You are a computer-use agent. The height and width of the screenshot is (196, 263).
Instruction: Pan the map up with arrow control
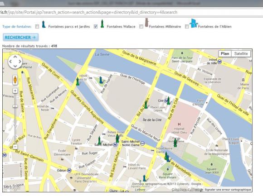(15, 57)
